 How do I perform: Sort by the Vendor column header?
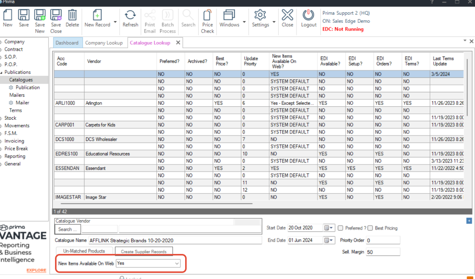(121, 61)
